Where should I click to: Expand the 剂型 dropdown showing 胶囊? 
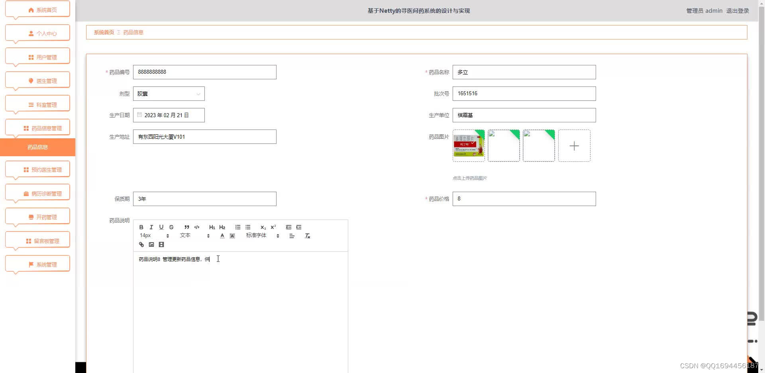pos(169,94)
